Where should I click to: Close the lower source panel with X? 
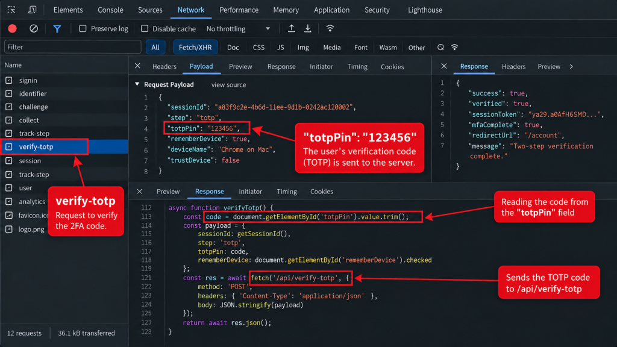[x=140, y=192]
